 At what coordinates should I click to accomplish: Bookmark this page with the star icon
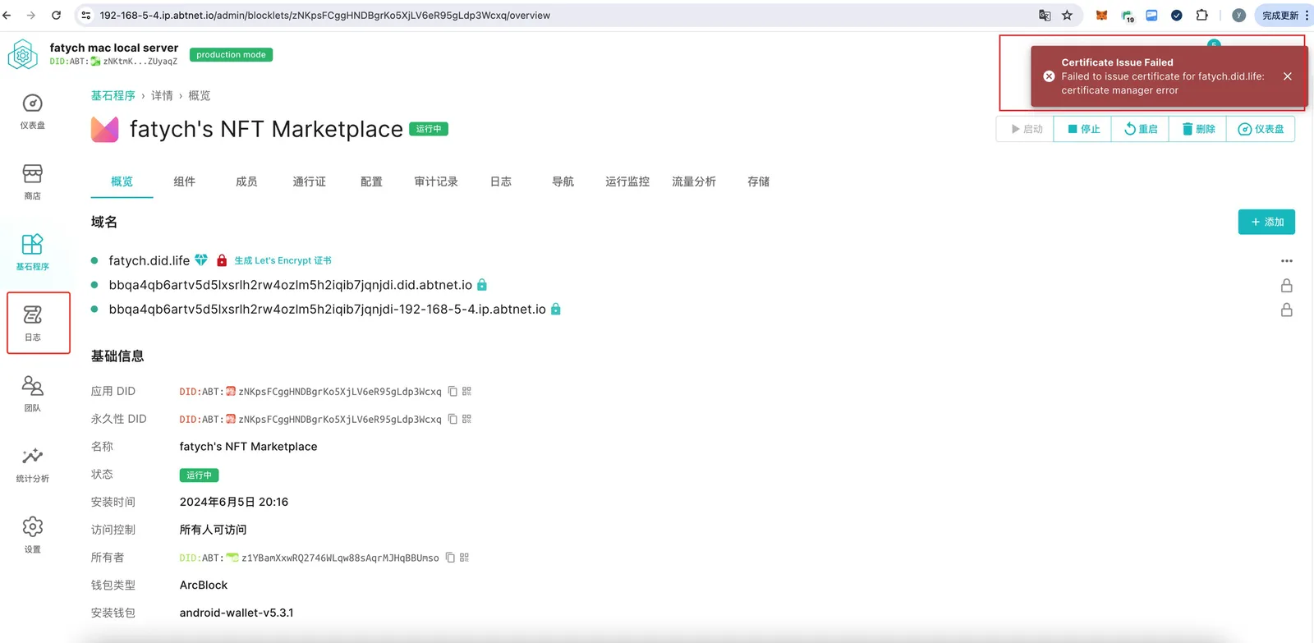tap(1068, 16)
